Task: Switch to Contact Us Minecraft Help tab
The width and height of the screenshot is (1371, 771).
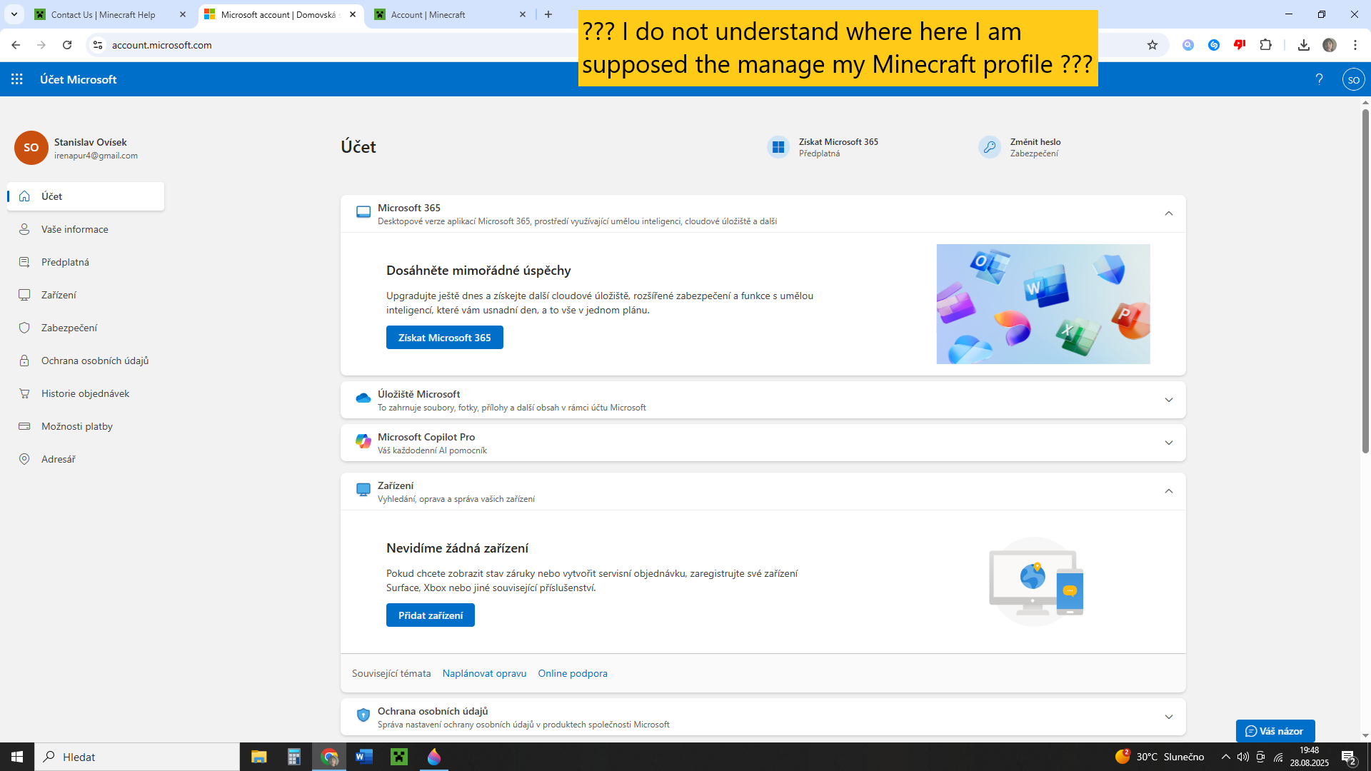Action: 103,14
